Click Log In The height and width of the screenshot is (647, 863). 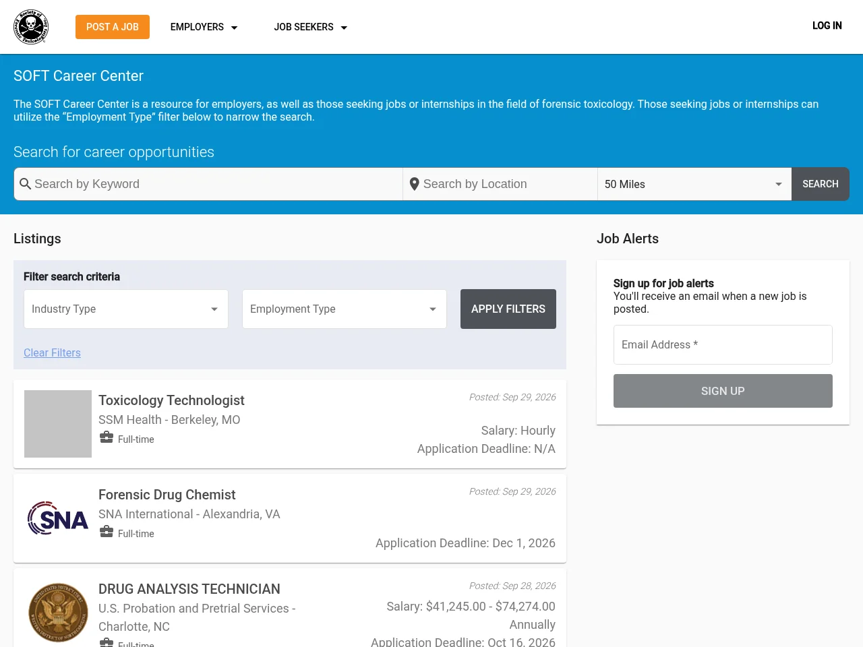827,26
